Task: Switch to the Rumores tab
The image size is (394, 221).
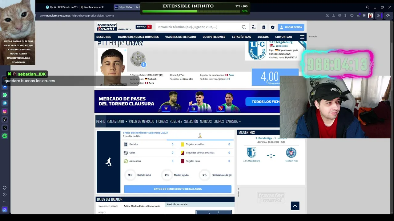Action: coord(176,122)
